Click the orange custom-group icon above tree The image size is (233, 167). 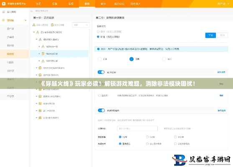(x=52, y=25)
